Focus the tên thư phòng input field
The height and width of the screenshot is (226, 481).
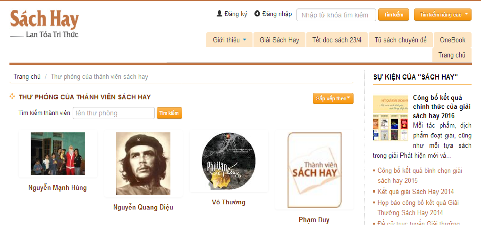(x=113, y=113)
